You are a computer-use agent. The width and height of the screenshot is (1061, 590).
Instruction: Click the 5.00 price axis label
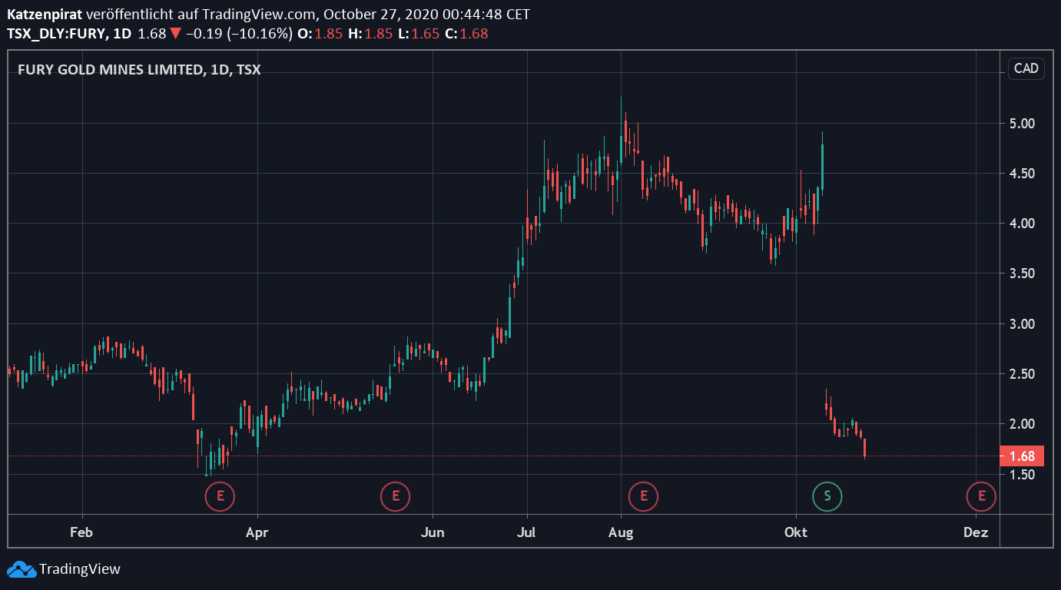coord(1022,124)
